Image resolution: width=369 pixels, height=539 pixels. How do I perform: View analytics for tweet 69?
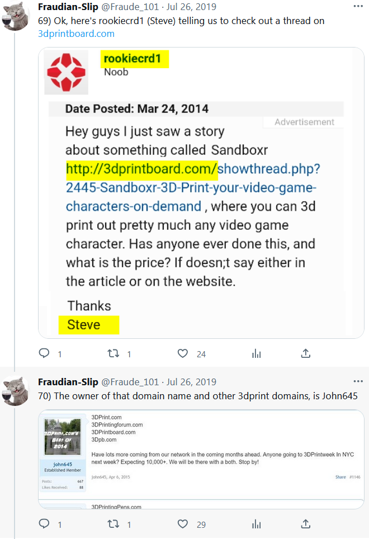pyautogui.click(x=257, y=353)
